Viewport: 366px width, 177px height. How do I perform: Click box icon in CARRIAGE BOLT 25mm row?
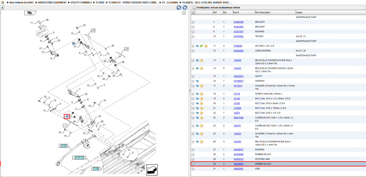tap(201, 126)
